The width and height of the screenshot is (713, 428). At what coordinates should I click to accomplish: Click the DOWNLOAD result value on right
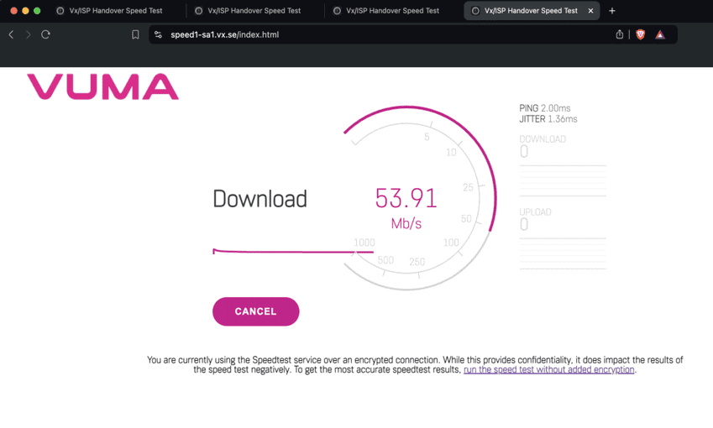(x=524, y=152)
